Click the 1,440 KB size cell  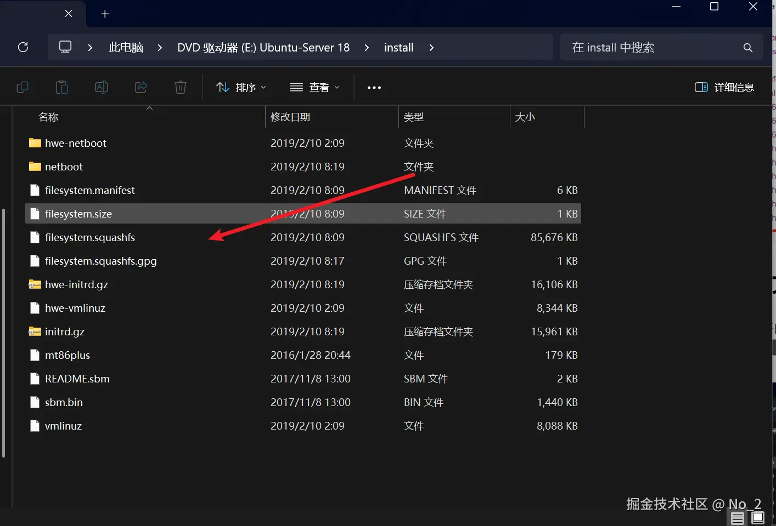(557, 402)
